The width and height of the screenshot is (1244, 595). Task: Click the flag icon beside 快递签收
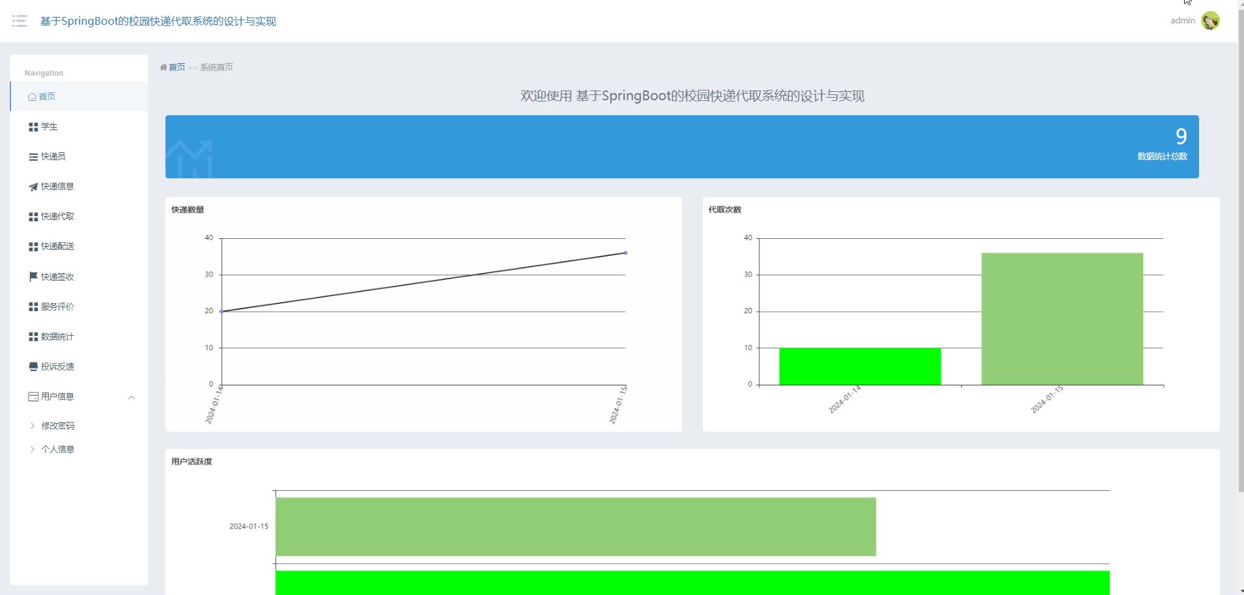pos(33,277)
